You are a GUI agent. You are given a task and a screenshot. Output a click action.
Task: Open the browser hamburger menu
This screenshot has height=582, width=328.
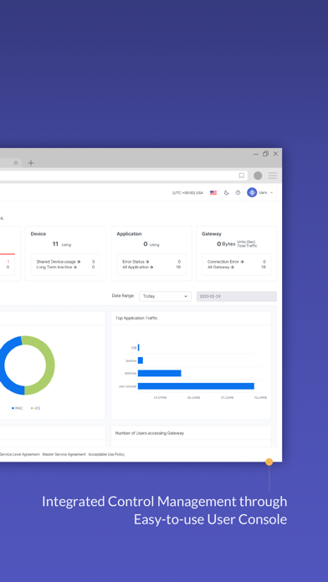point(273,176)
